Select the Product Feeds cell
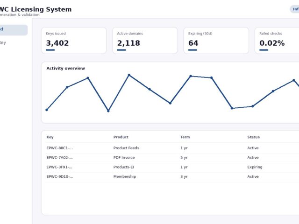The width and height of the screenshot is (299, 224). pyautogui.click(x=126, y=148)
